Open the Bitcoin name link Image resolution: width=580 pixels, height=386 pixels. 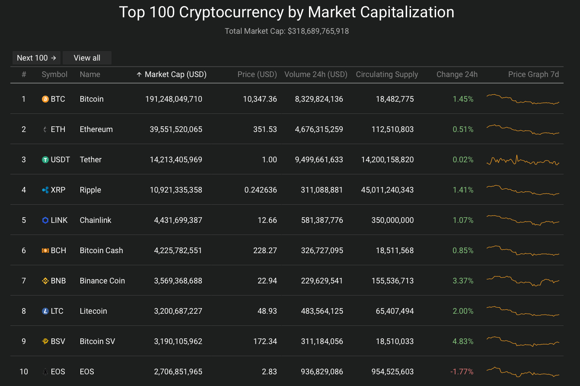[92, 99]
